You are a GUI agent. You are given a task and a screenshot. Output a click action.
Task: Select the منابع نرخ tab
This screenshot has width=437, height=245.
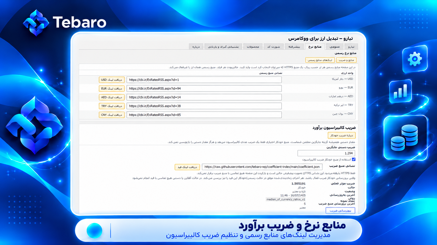click(315, 47)
